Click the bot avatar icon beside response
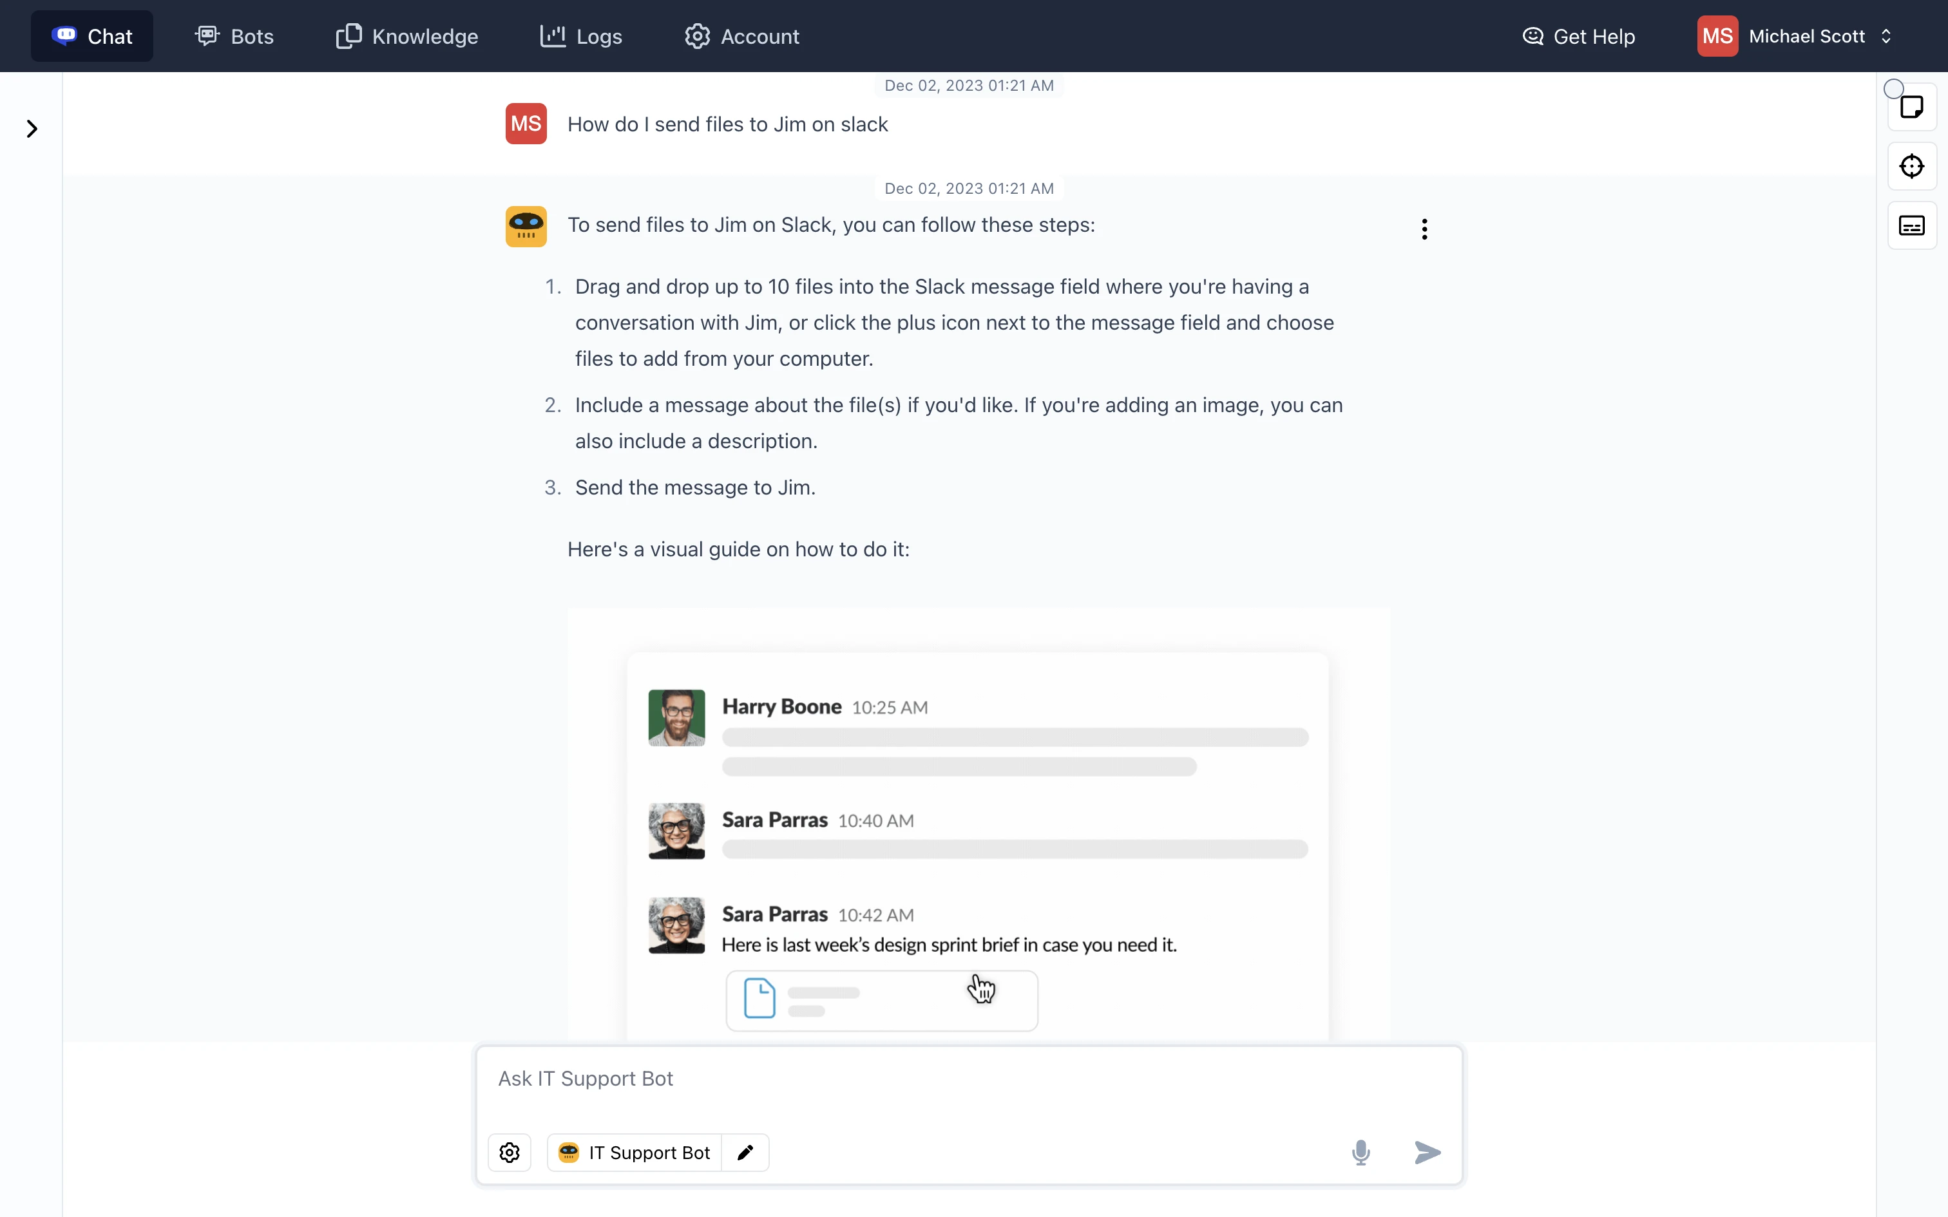1948x1217 pixels. (x=526, y=226)
